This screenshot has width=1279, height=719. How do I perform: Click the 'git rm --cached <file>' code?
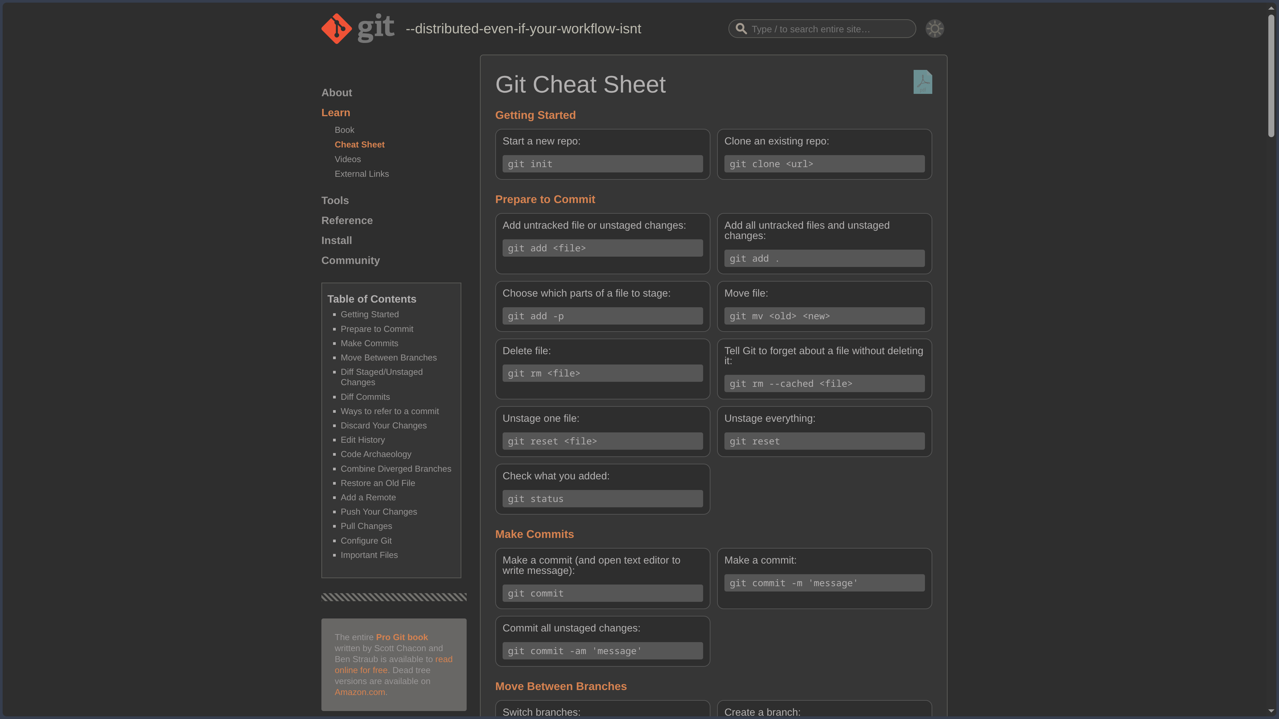click(x=824, y=383)
